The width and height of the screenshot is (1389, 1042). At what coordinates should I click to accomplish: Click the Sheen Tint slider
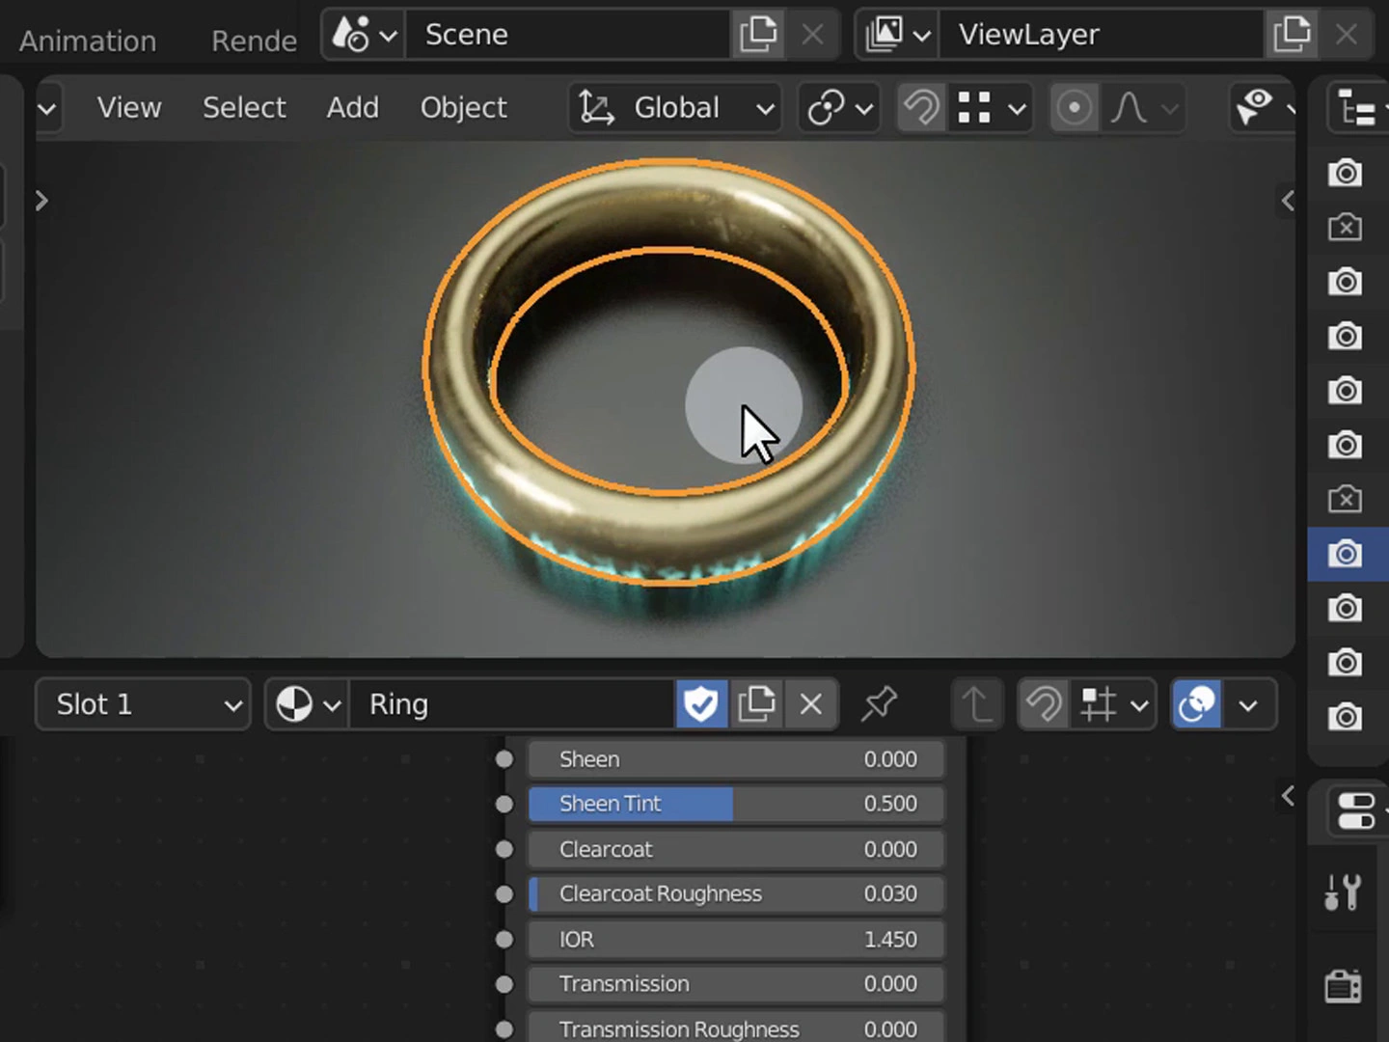[x=736, y=804]
